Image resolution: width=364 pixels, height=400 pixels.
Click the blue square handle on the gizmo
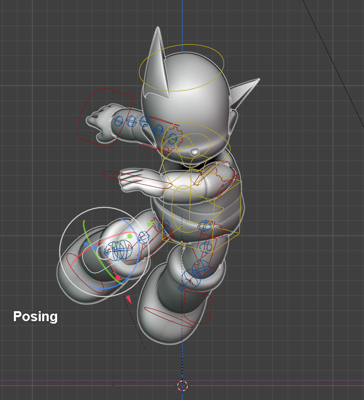(94, 248)
